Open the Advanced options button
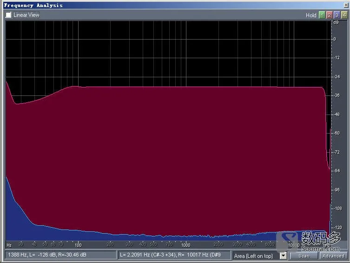This screenshot has width=350, height=263. point(333,256)
